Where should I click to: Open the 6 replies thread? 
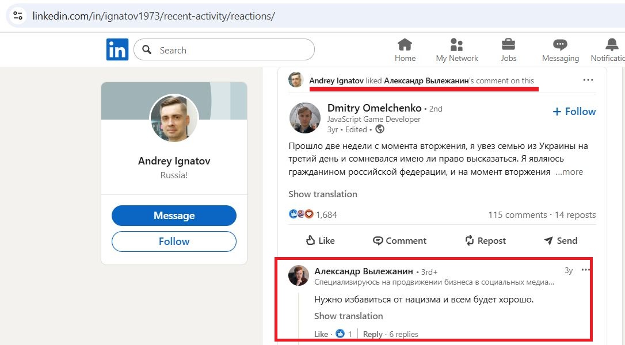coord(403,334)
